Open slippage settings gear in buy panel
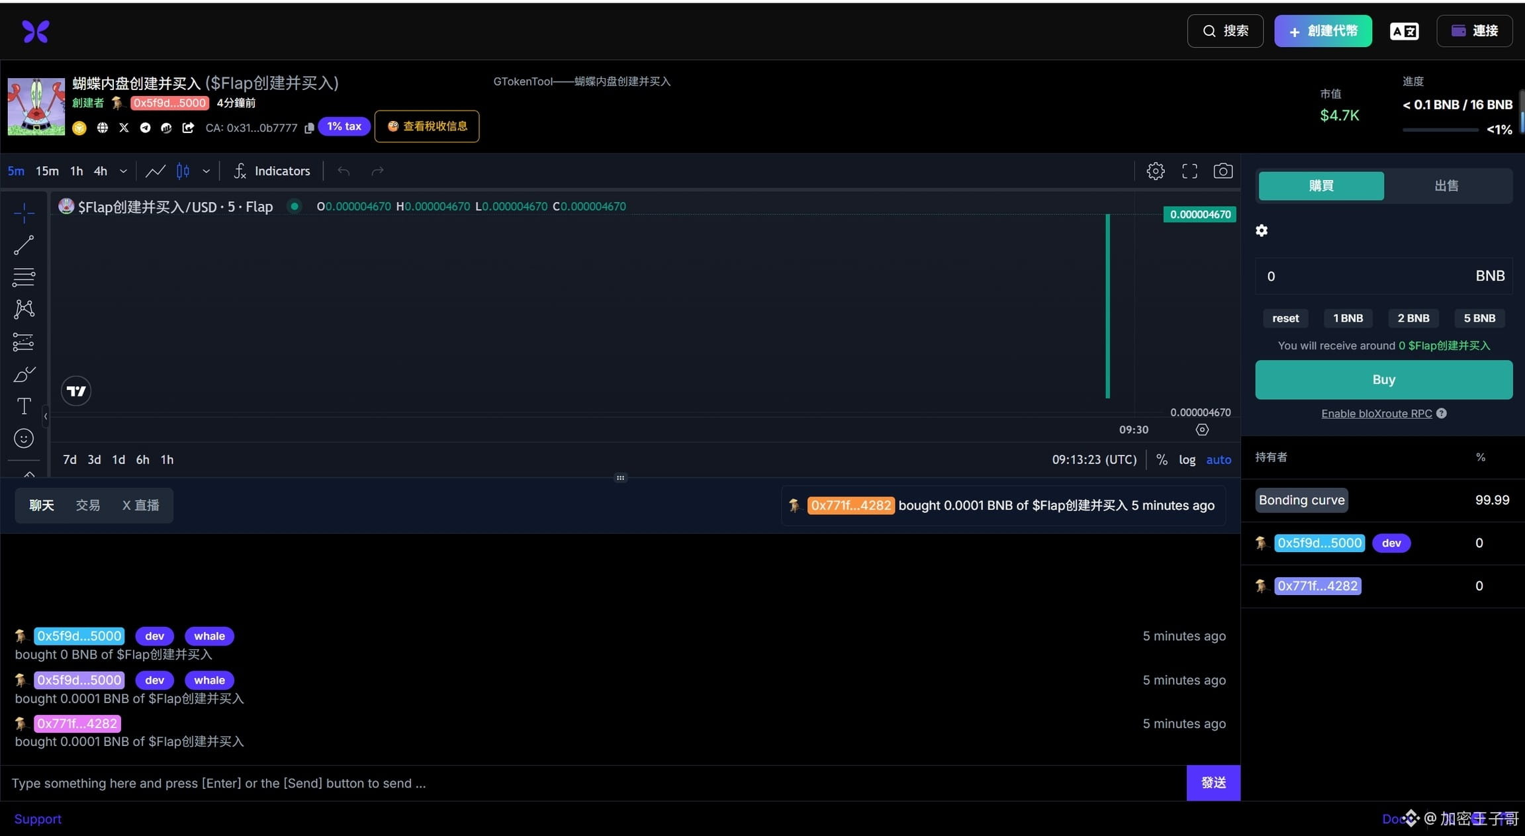 click(1262, 230)
